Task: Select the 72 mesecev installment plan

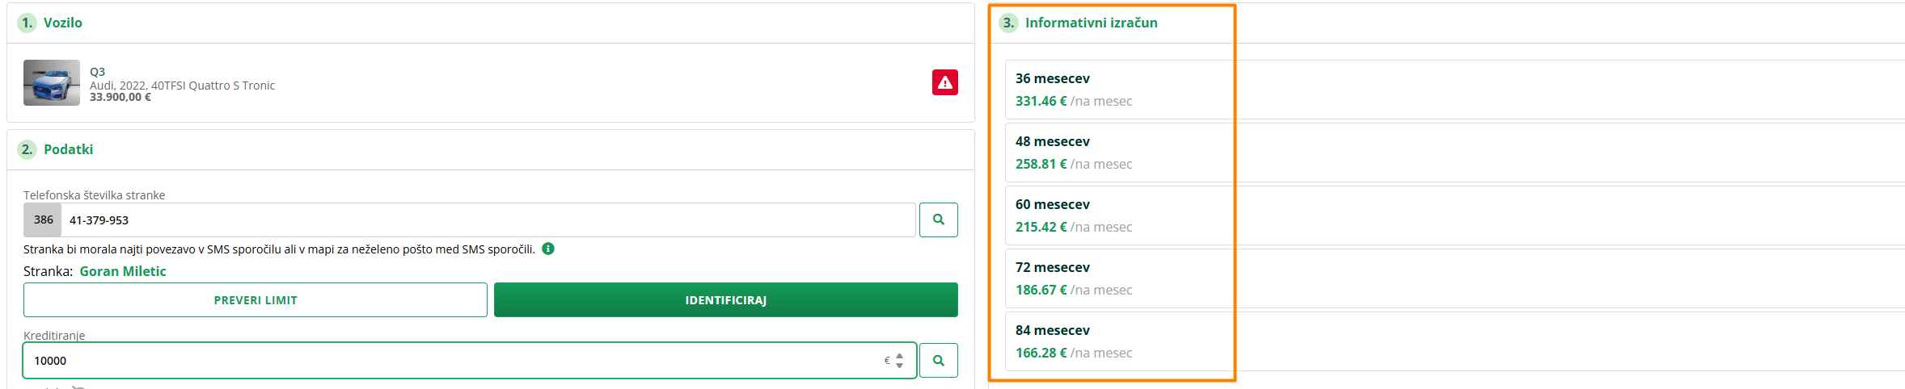Action: [x=1116, y=278]
